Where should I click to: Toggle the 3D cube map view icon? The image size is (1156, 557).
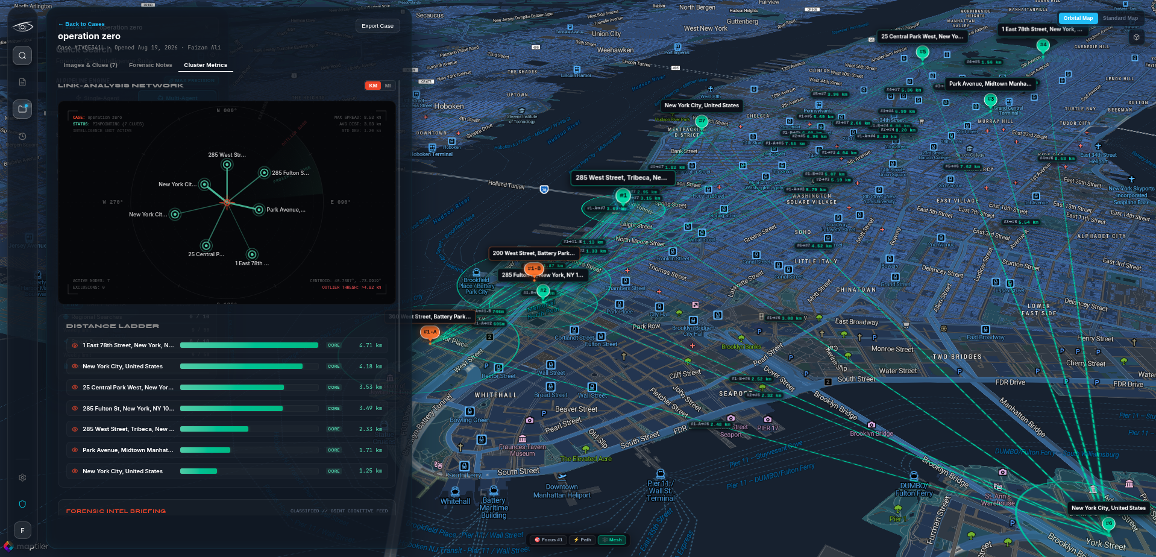coord(1136,37)
